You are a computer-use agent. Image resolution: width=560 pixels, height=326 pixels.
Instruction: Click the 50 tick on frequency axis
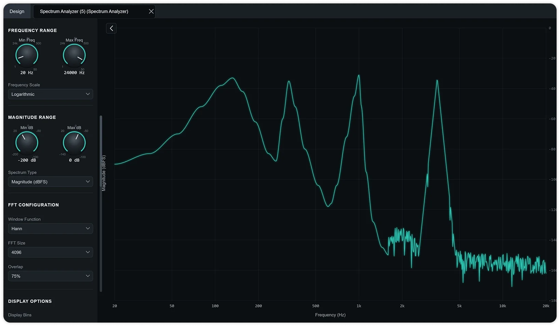172,306
